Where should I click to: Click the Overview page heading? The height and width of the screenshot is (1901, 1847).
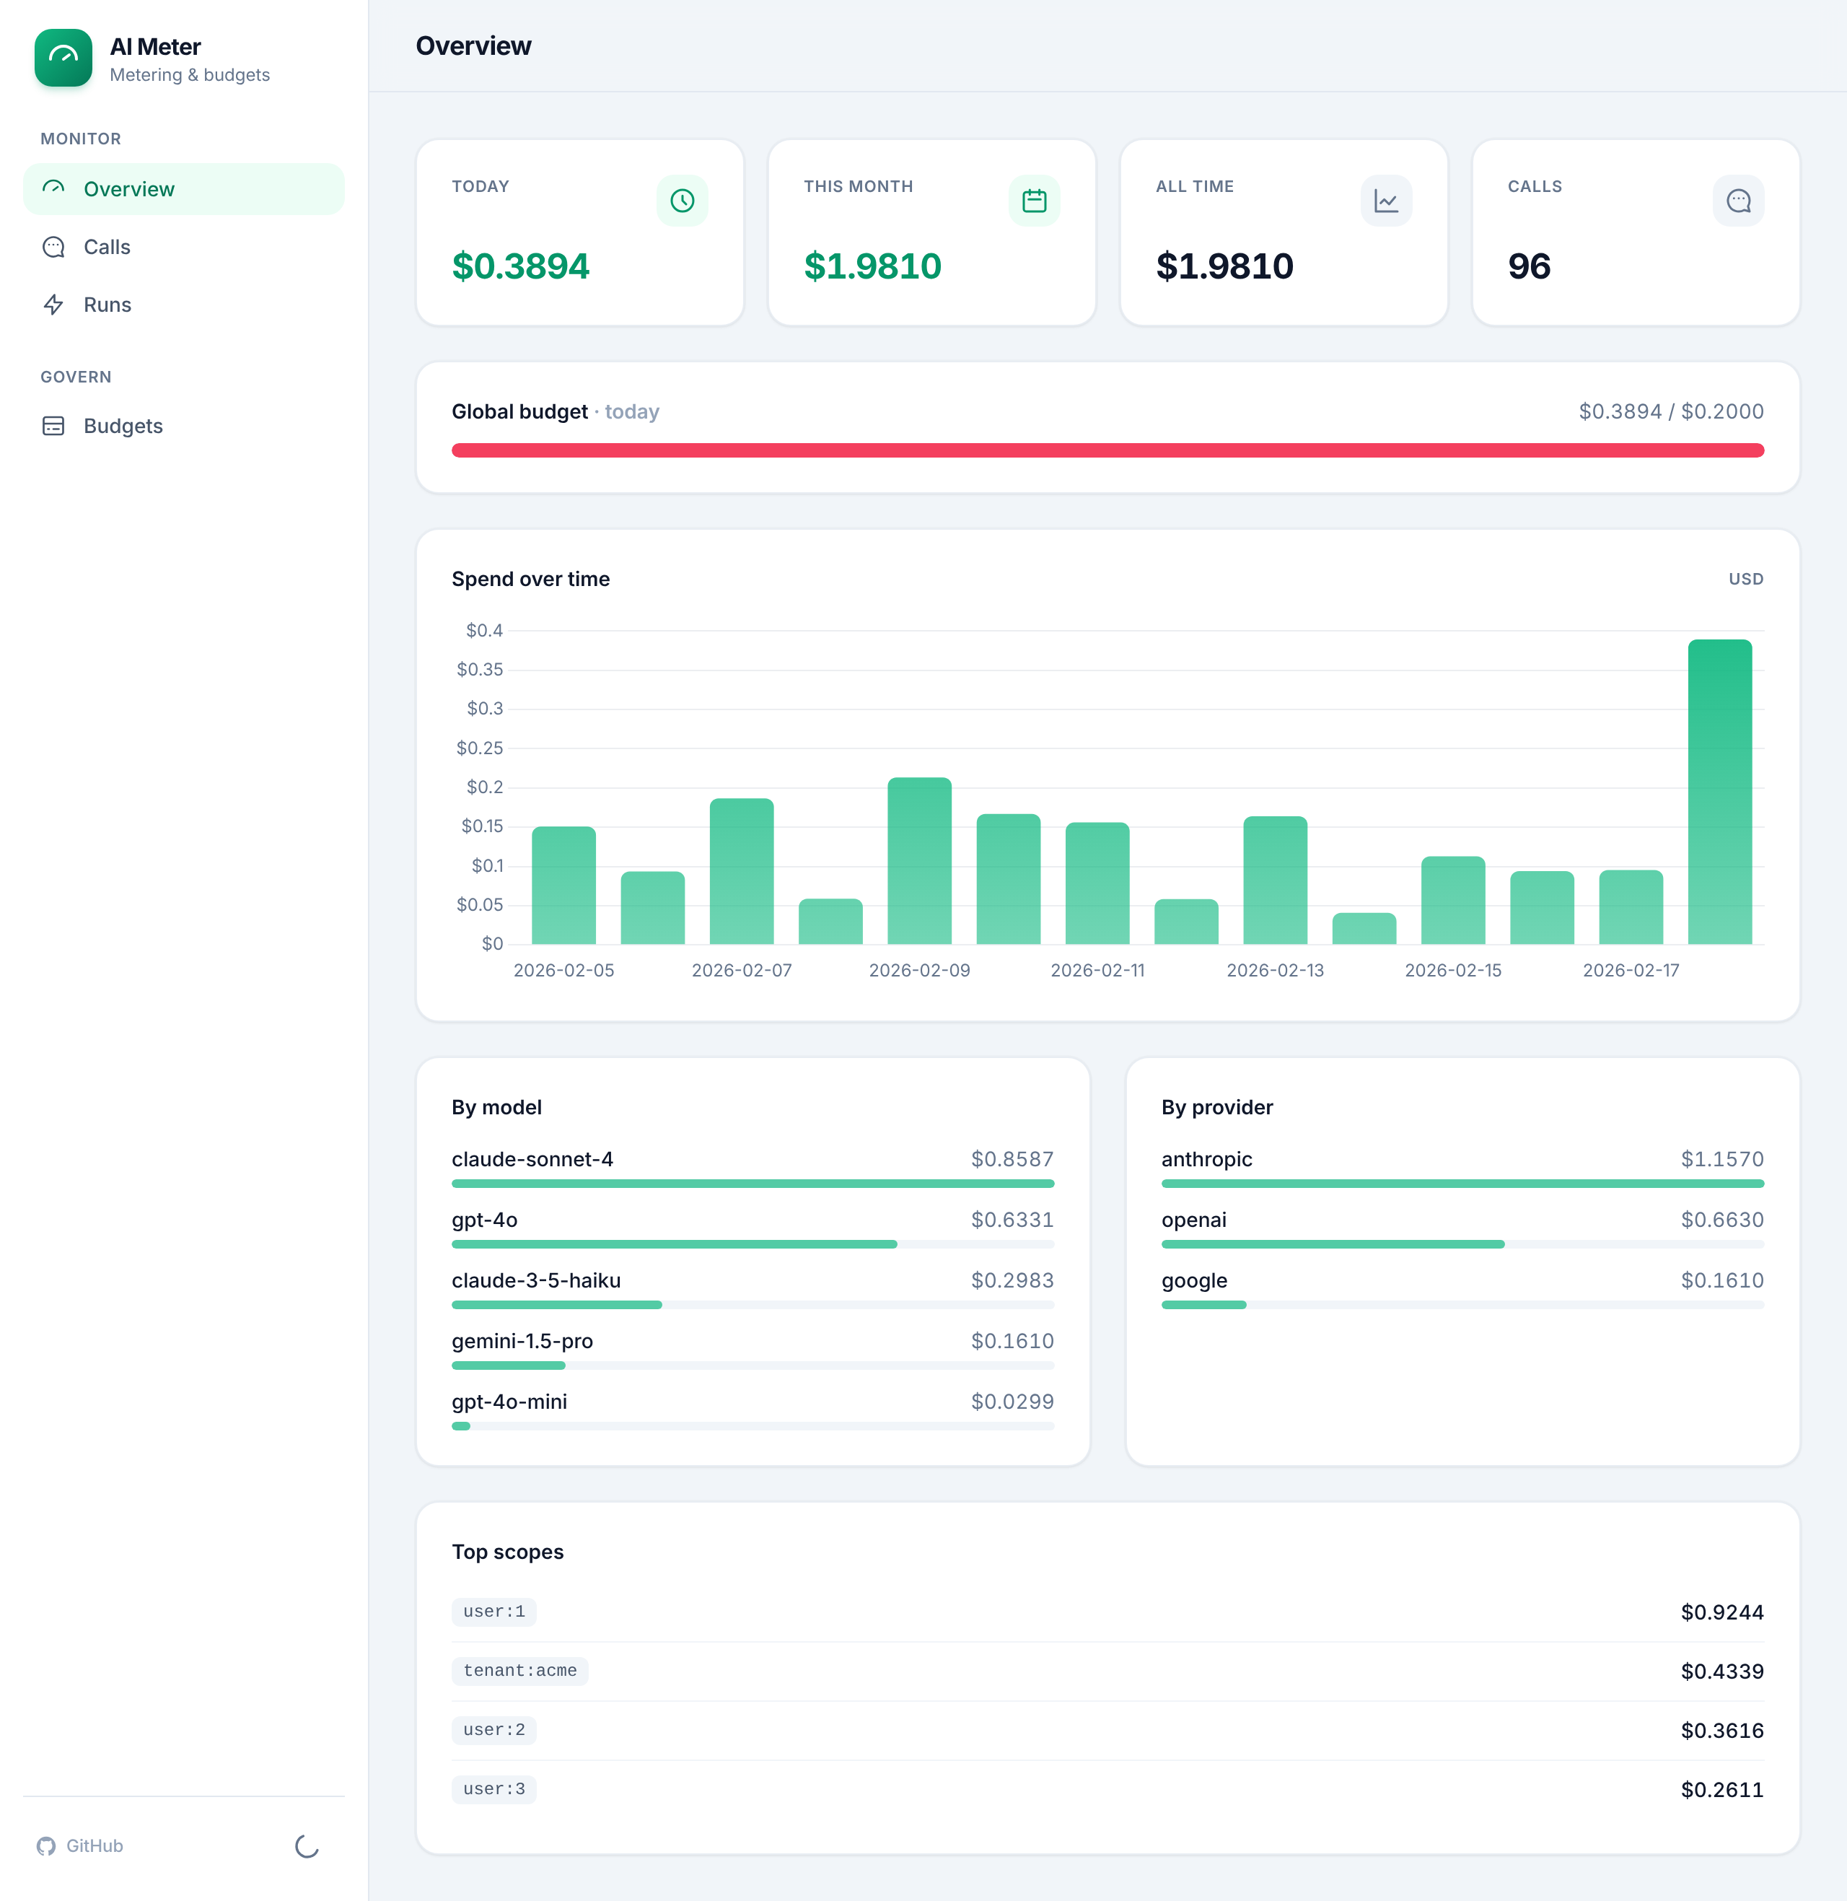(473, 45)
